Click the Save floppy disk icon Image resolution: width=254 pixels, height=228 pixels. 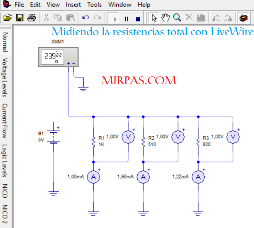click(20, 17)
